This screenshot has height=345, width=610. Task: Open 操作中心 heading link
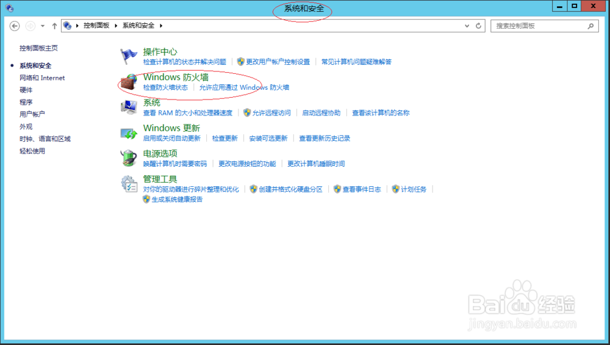[x=160, y=51]
